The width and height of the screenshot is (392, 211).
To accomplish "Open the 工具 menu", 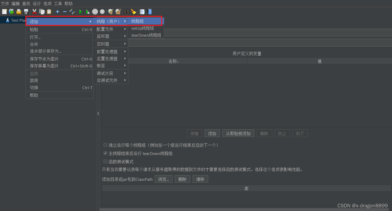I will tap(58, 4).
